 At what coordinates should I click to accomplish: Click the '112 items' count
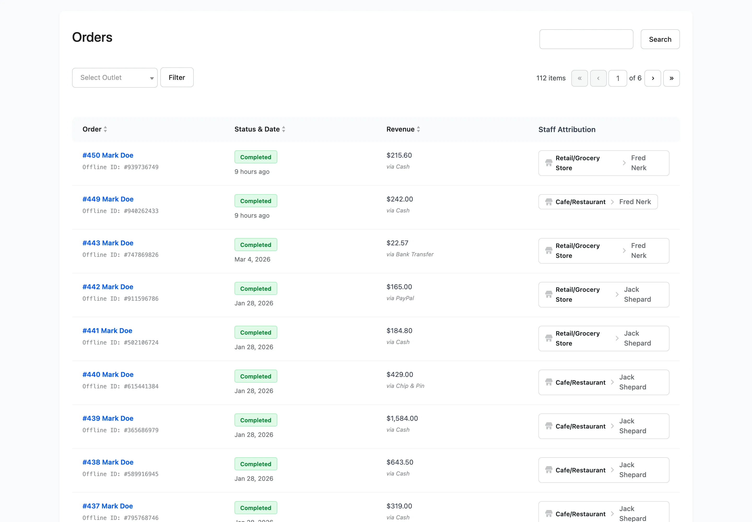point(551,78)
